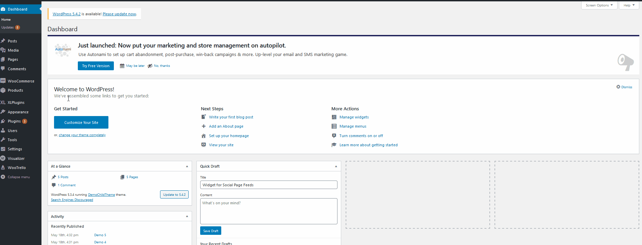
Task: Click the graduation cap icon beside Learn more
Action: point(334,145)
